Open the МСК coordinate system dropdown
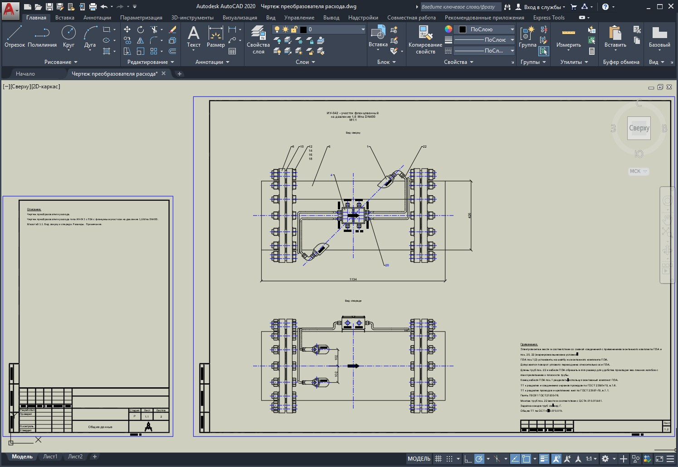Screen dimensions: 678x467 click(638, 171)
